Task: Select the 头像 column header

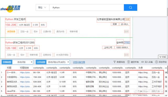Action: (140, 68)
